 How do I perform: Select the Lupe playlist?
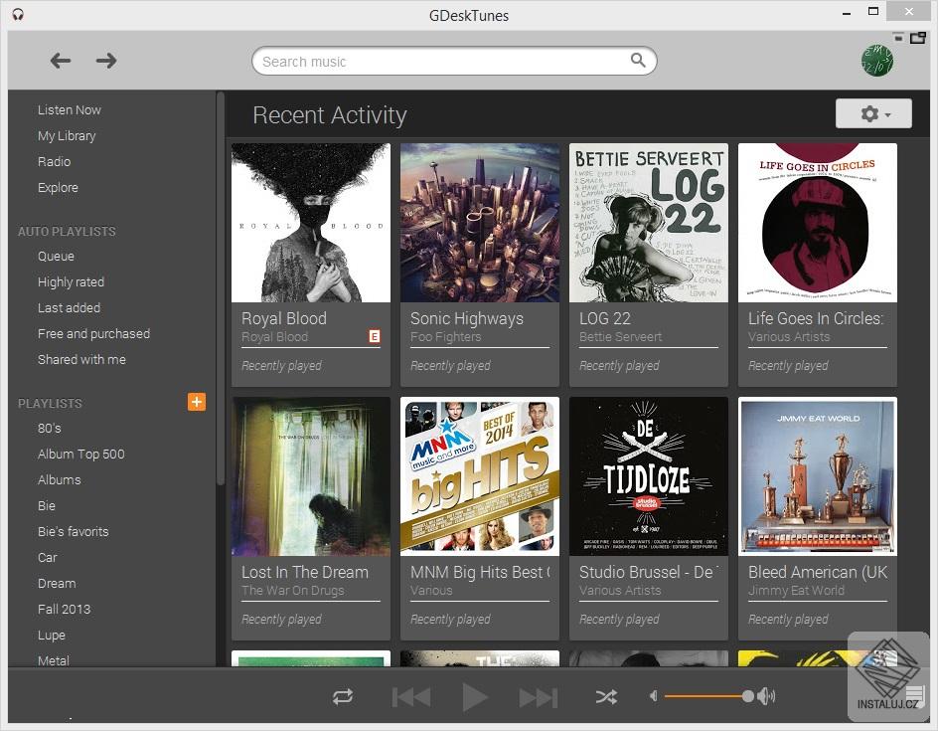point(51,635)
